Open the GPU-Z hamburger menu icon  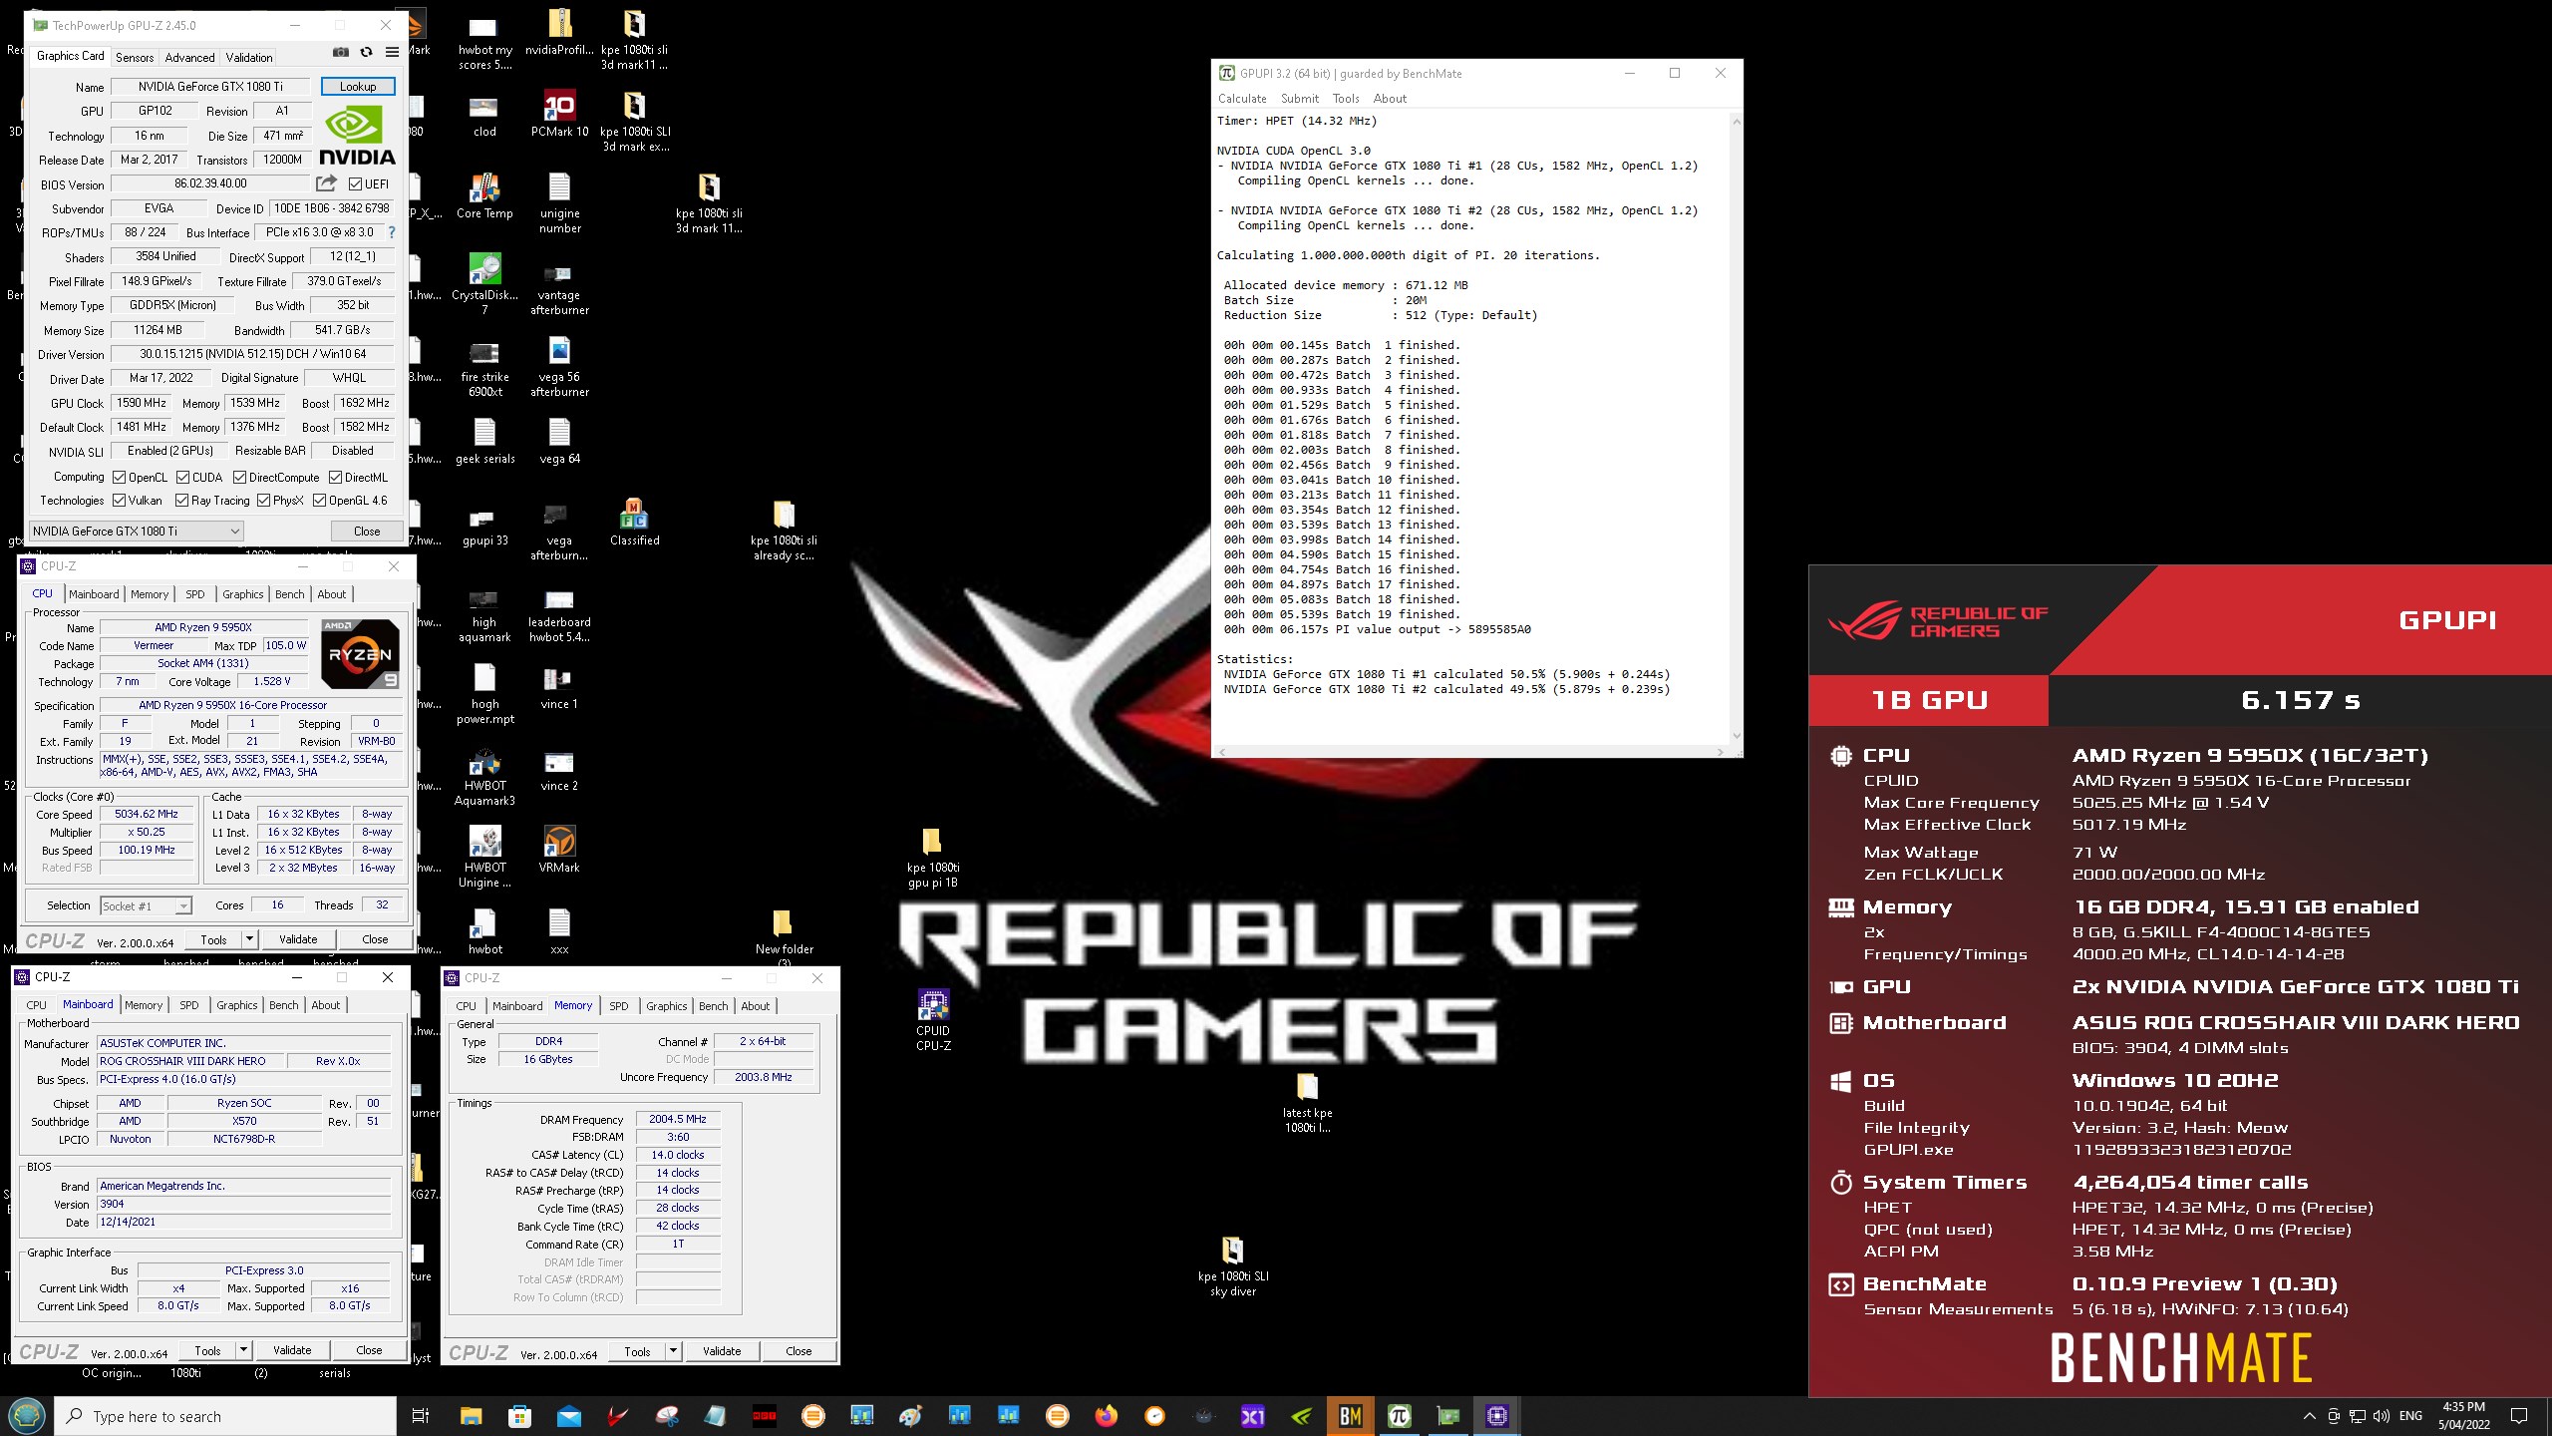tap(392, 53)
